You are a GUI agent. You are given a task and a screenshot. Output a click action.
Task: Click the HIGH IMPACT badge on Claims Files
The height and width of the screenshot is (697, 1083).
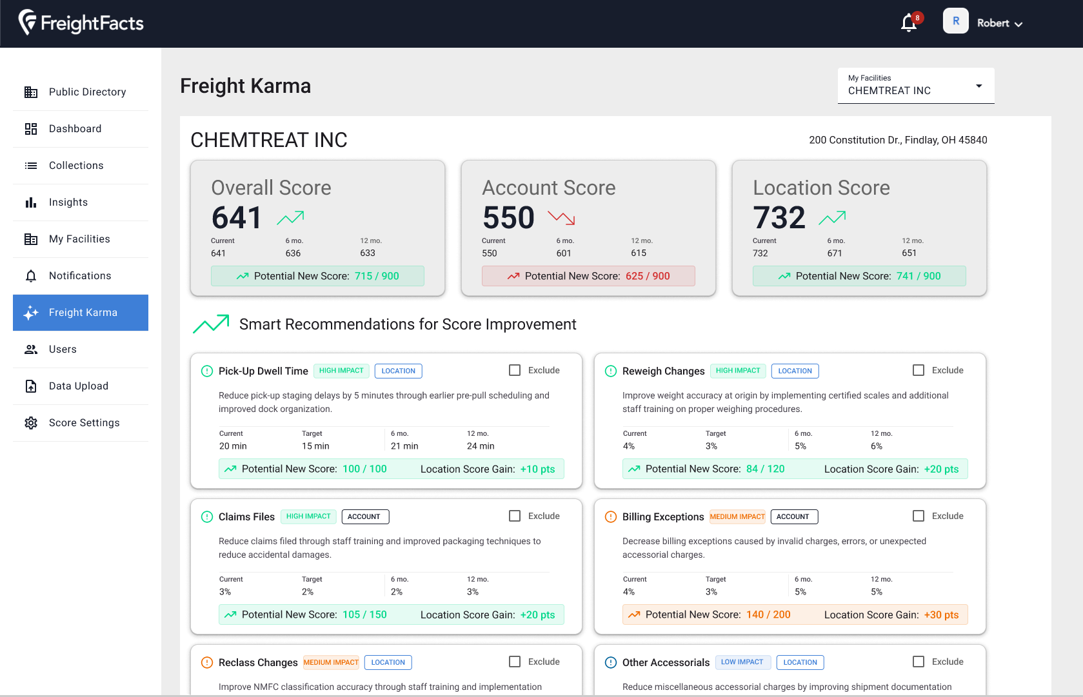308,516
